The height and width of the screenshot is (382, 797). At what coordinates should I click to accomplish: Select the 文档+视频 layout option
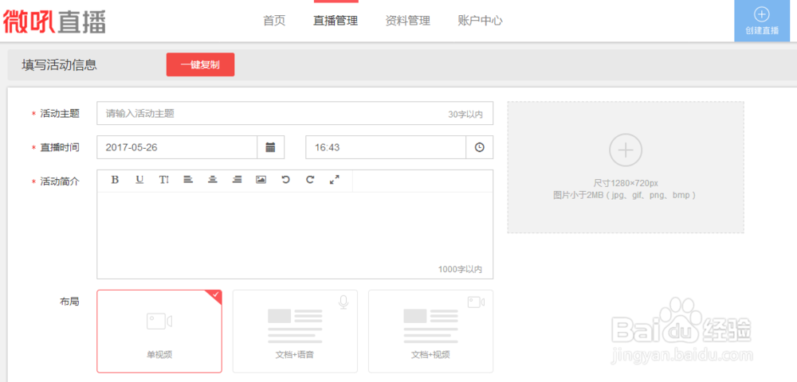pyautogui.click(x=430, y=331)
